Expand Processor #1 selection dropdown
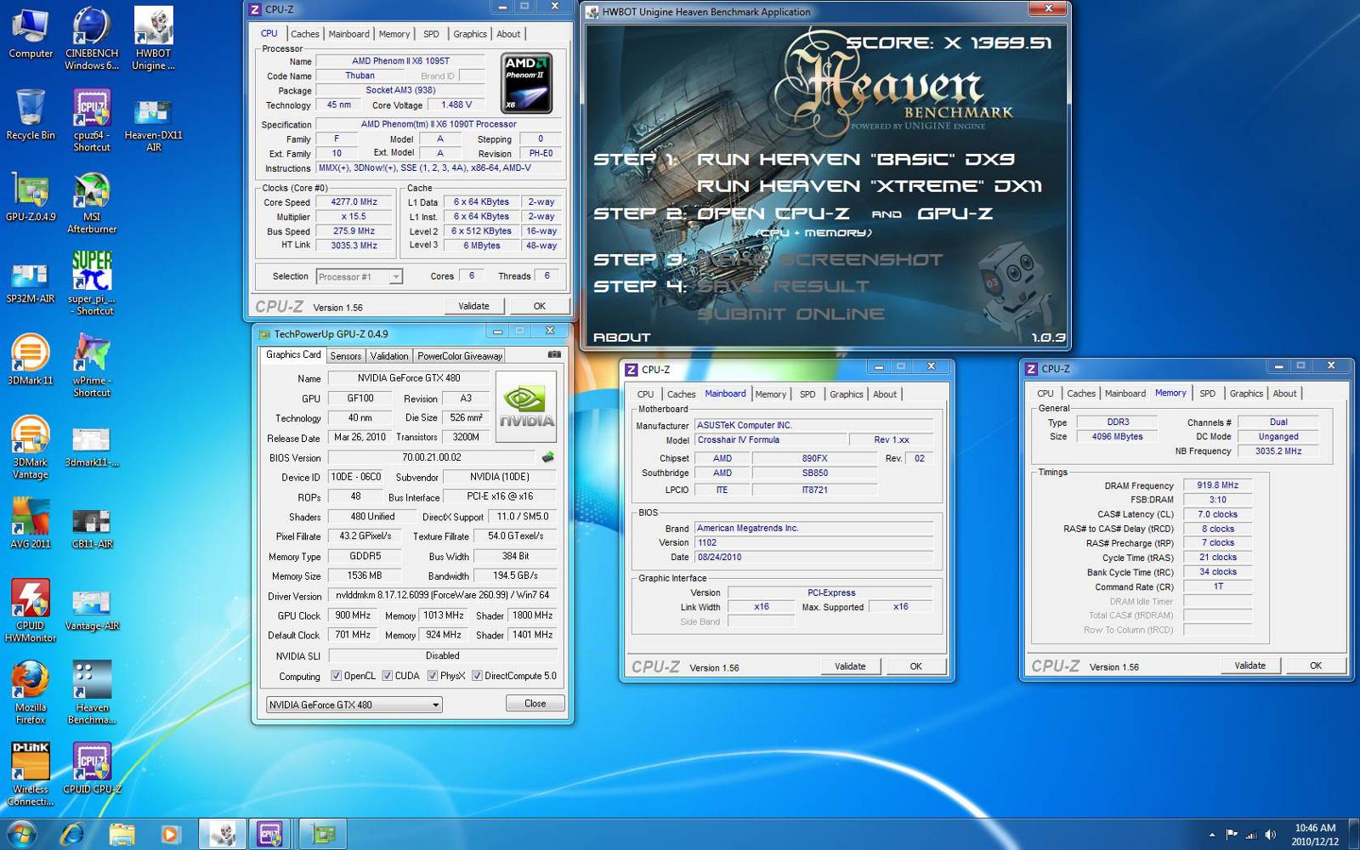Image resolution: width=1360 pixels, height=850 pixels. (395, 277)
